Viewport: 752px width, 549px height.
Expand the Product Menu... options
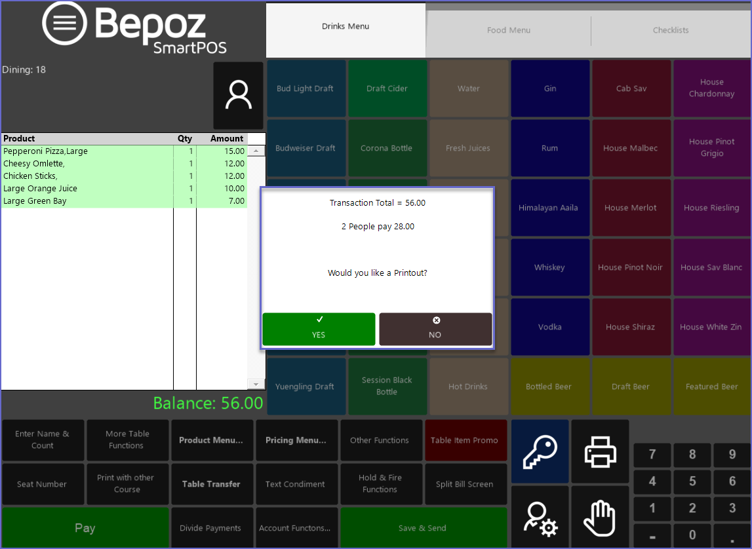[212, 440]
